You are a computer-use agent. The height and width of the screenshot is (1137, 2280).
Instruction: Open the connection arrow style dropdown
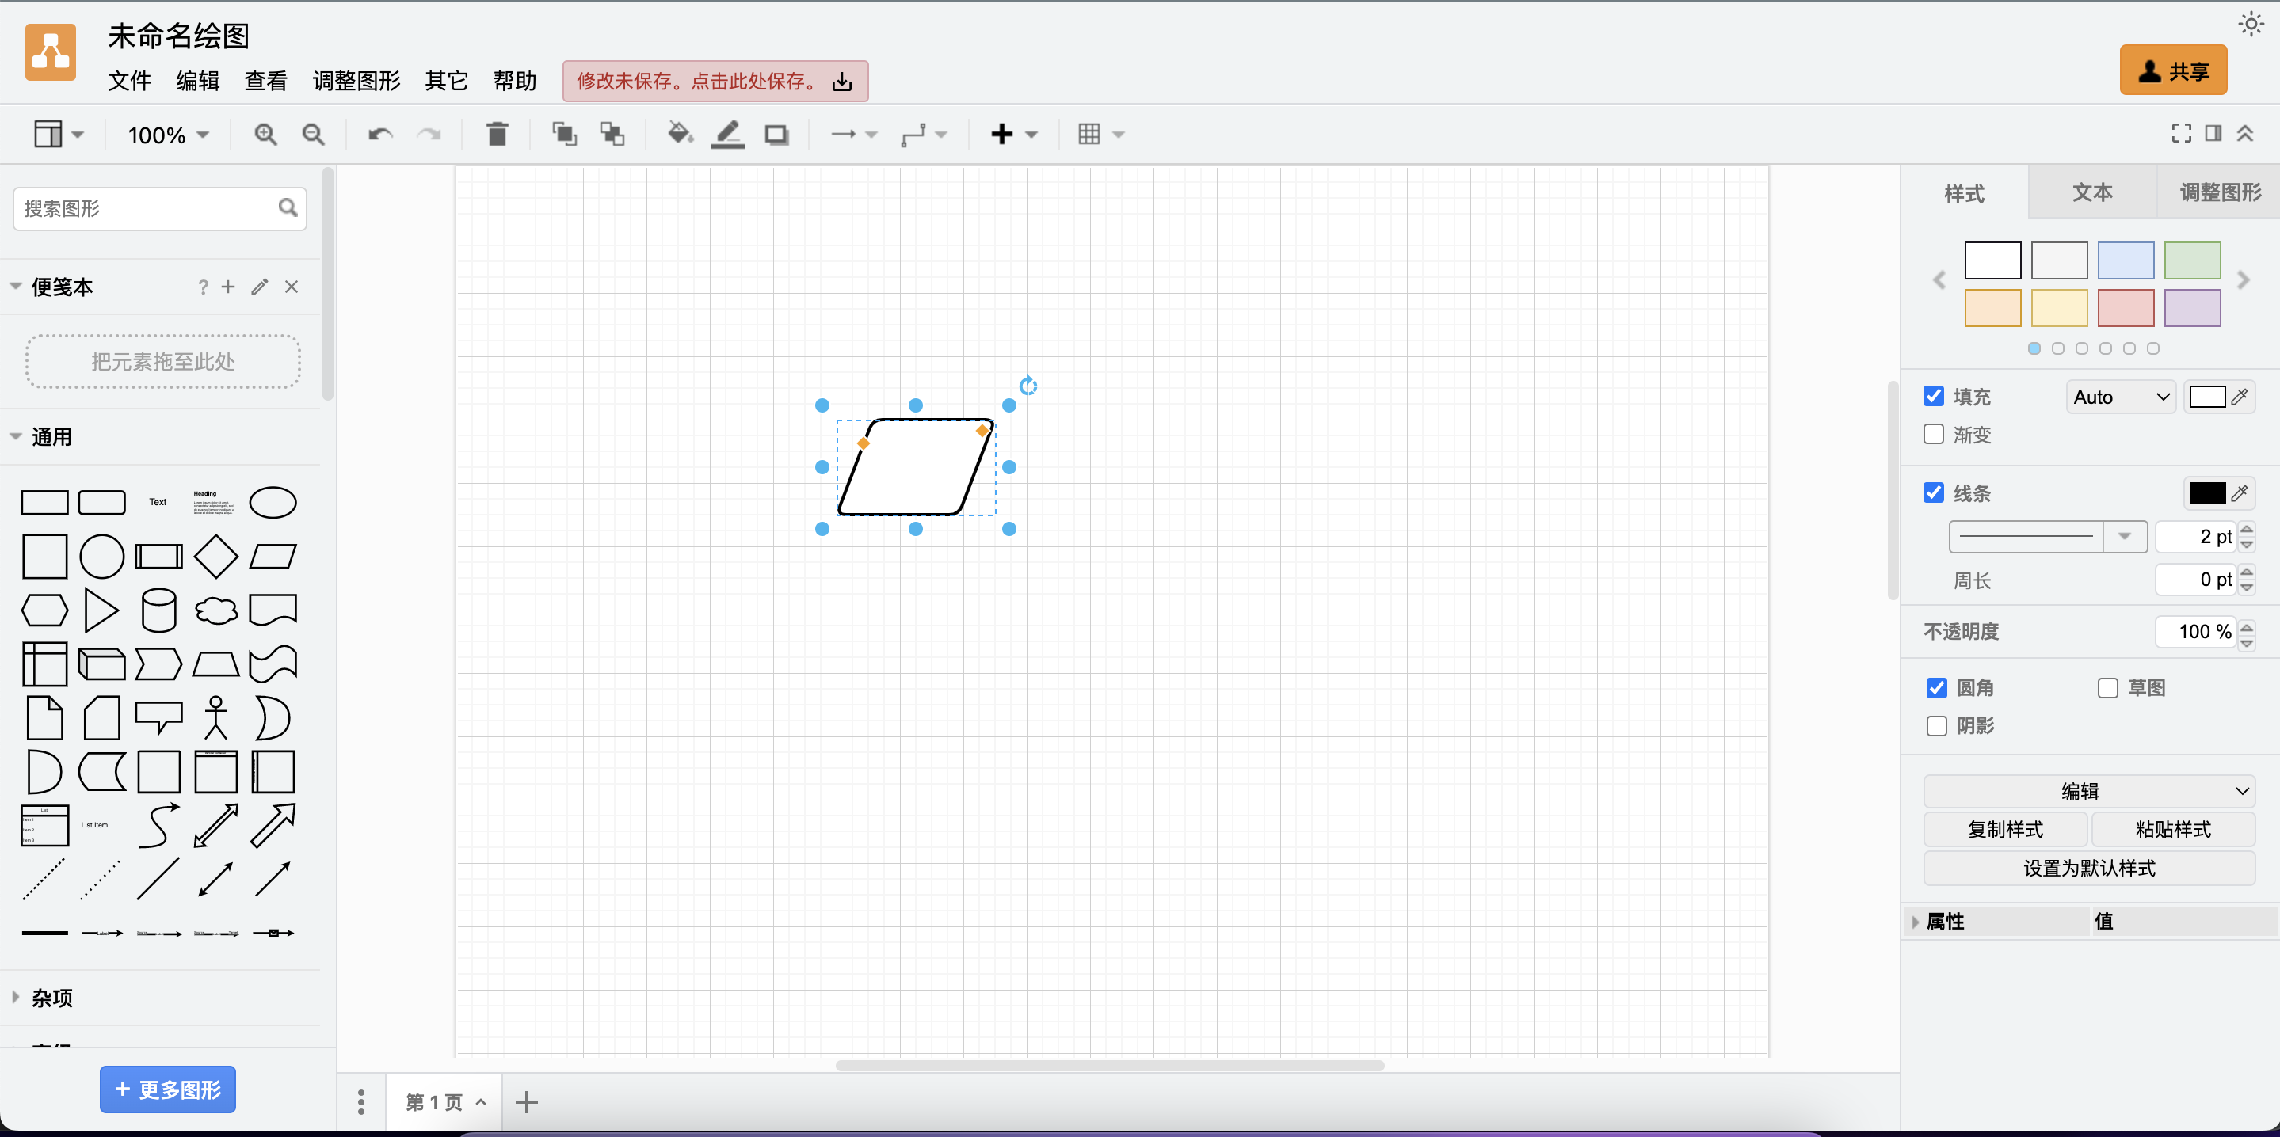854,135
